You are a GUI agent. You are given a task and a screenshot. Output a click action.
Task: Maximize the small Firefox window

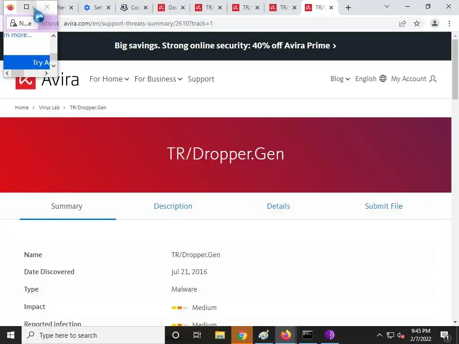coord(26,7)
